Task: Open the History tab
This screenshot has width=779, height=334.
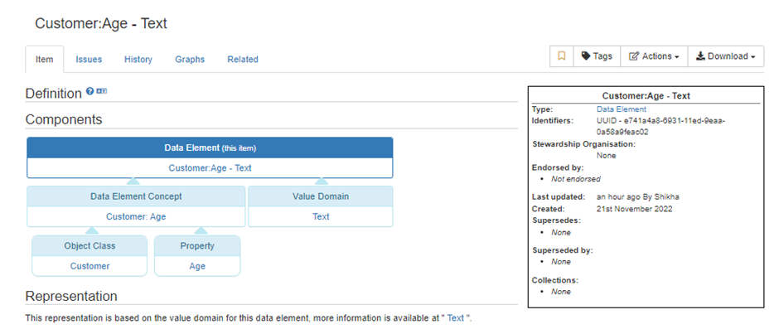Action: pos(138,60)
